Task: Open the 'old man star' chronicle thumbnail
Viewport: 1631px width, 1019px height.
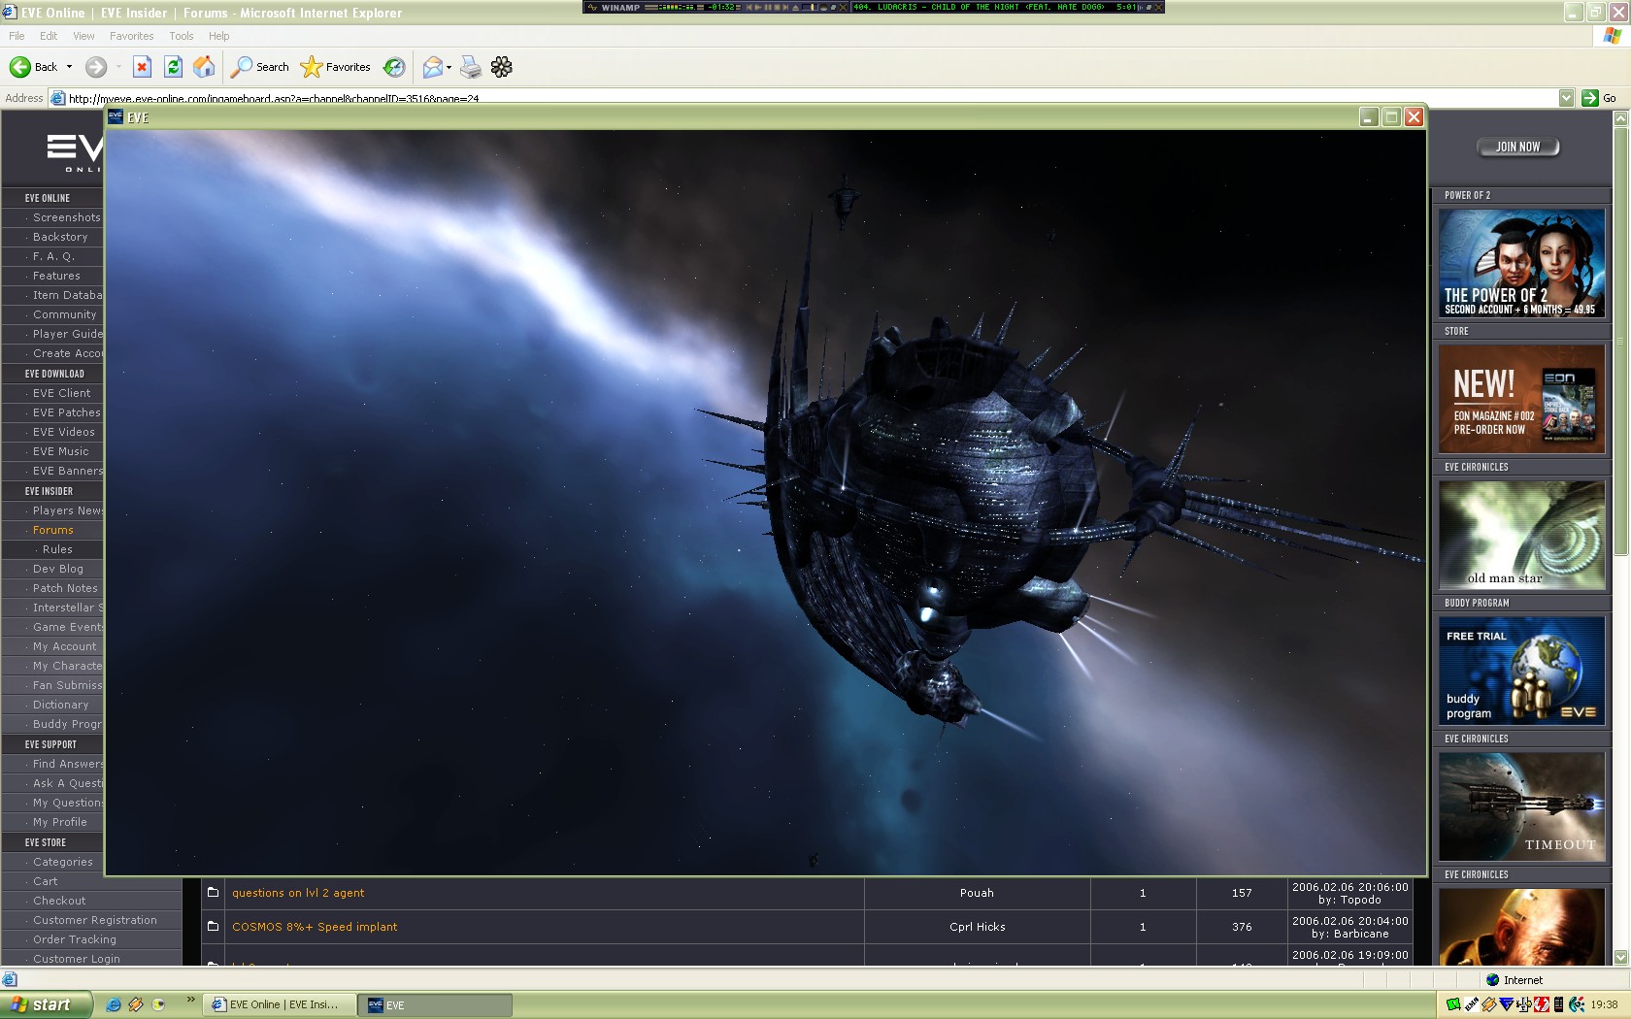Action: pyautogui.click(x=1521, y=535)
